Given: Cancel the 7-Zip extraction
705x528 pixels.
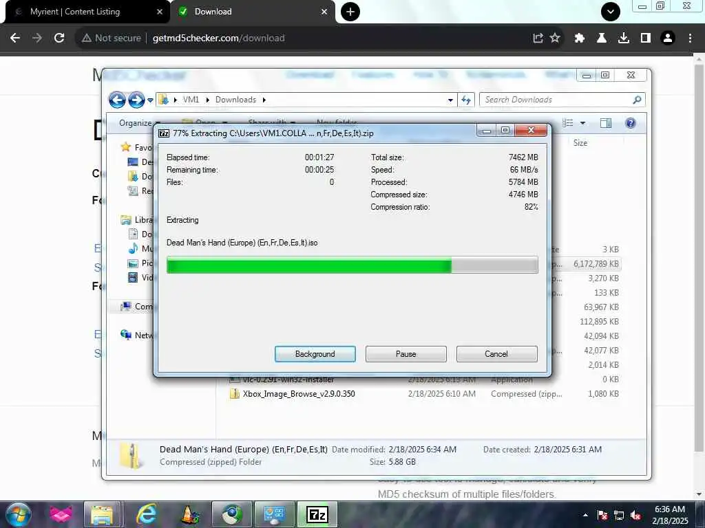Looking at the screenshot, I should point(496,354).
